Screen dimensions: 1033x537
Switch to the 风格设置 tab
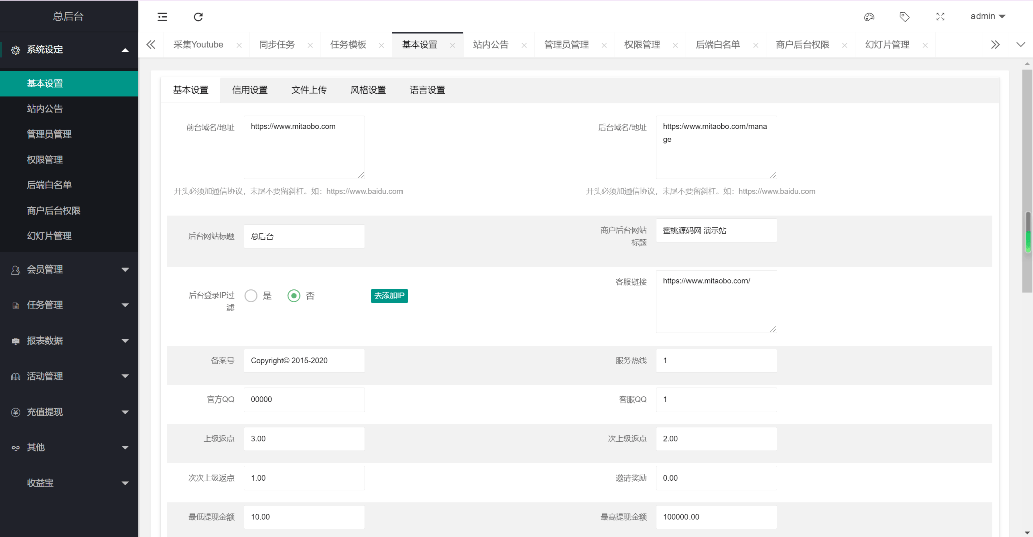point(368,90)
